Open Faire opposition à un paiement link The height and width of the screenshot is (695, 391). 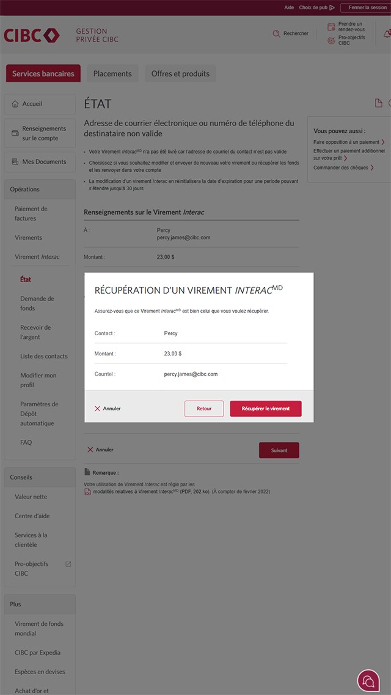346,142
